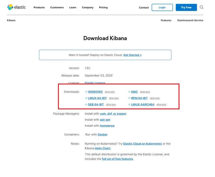
Task: Open the sha link for WINDOWS
Action: click(107, 92)
